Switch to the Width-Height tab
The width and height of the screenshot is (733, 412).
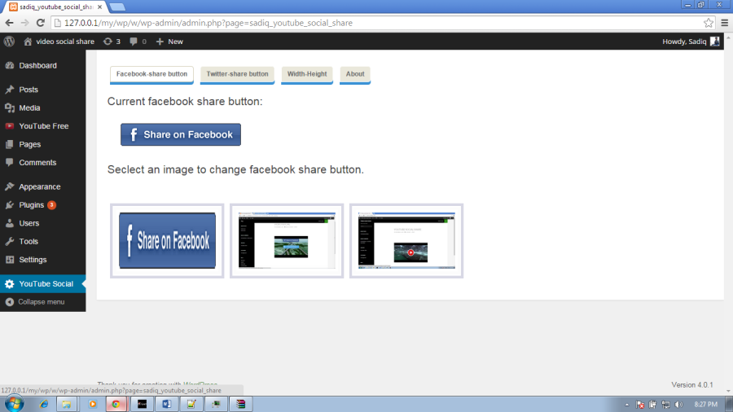[x=307, y=74]
